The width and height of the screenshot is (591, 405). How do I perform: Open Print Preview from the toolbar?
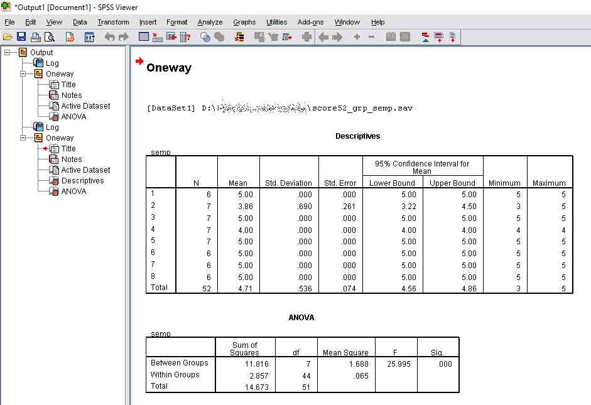[49, 38]
